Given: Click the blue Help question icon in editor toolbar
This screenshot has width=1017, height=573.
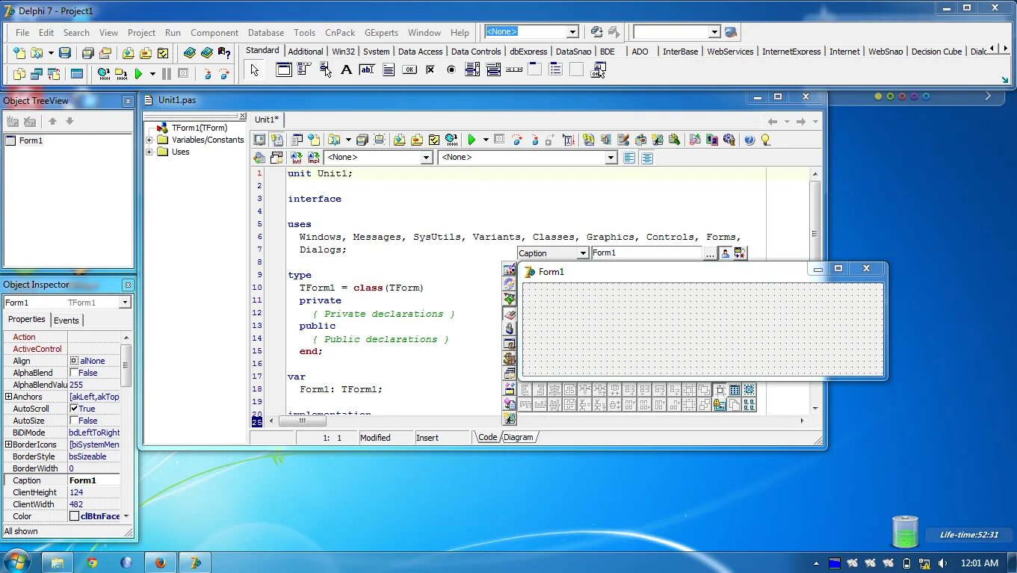Looking at the screenshot, I should [749, 140].
